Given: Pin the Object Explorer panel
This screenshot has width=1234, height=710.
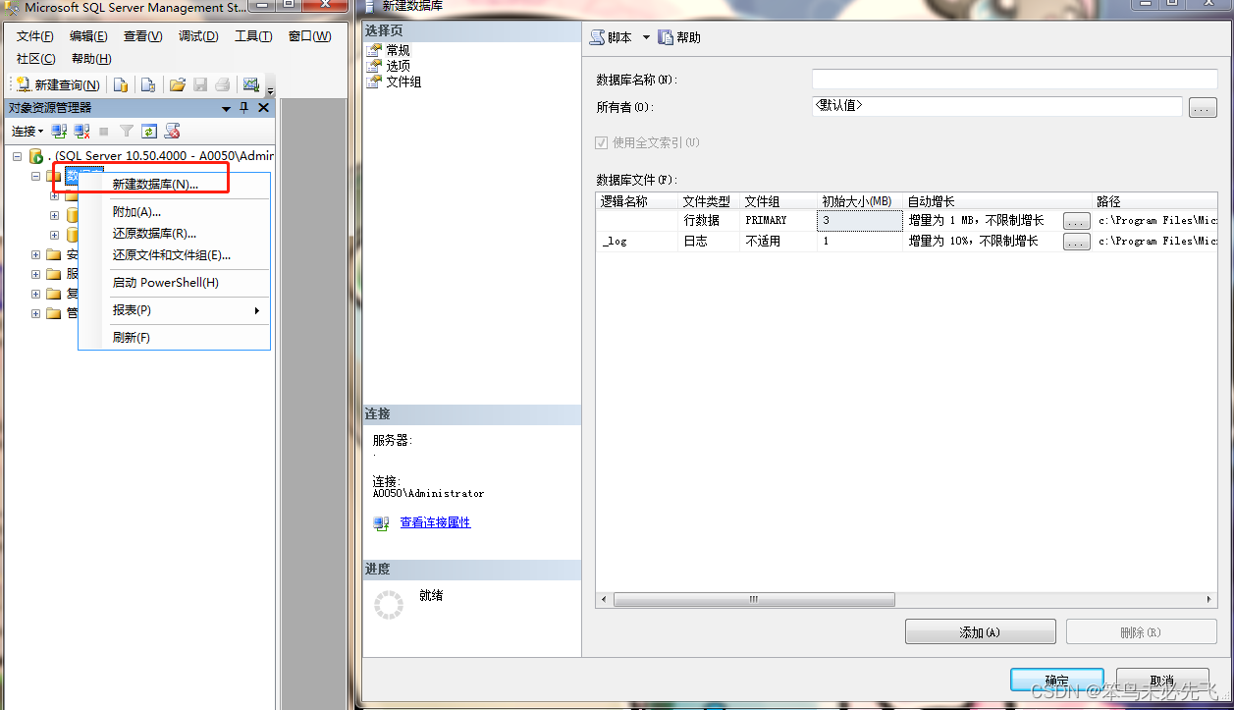Looking at the screenshot, I should [244, 108].
